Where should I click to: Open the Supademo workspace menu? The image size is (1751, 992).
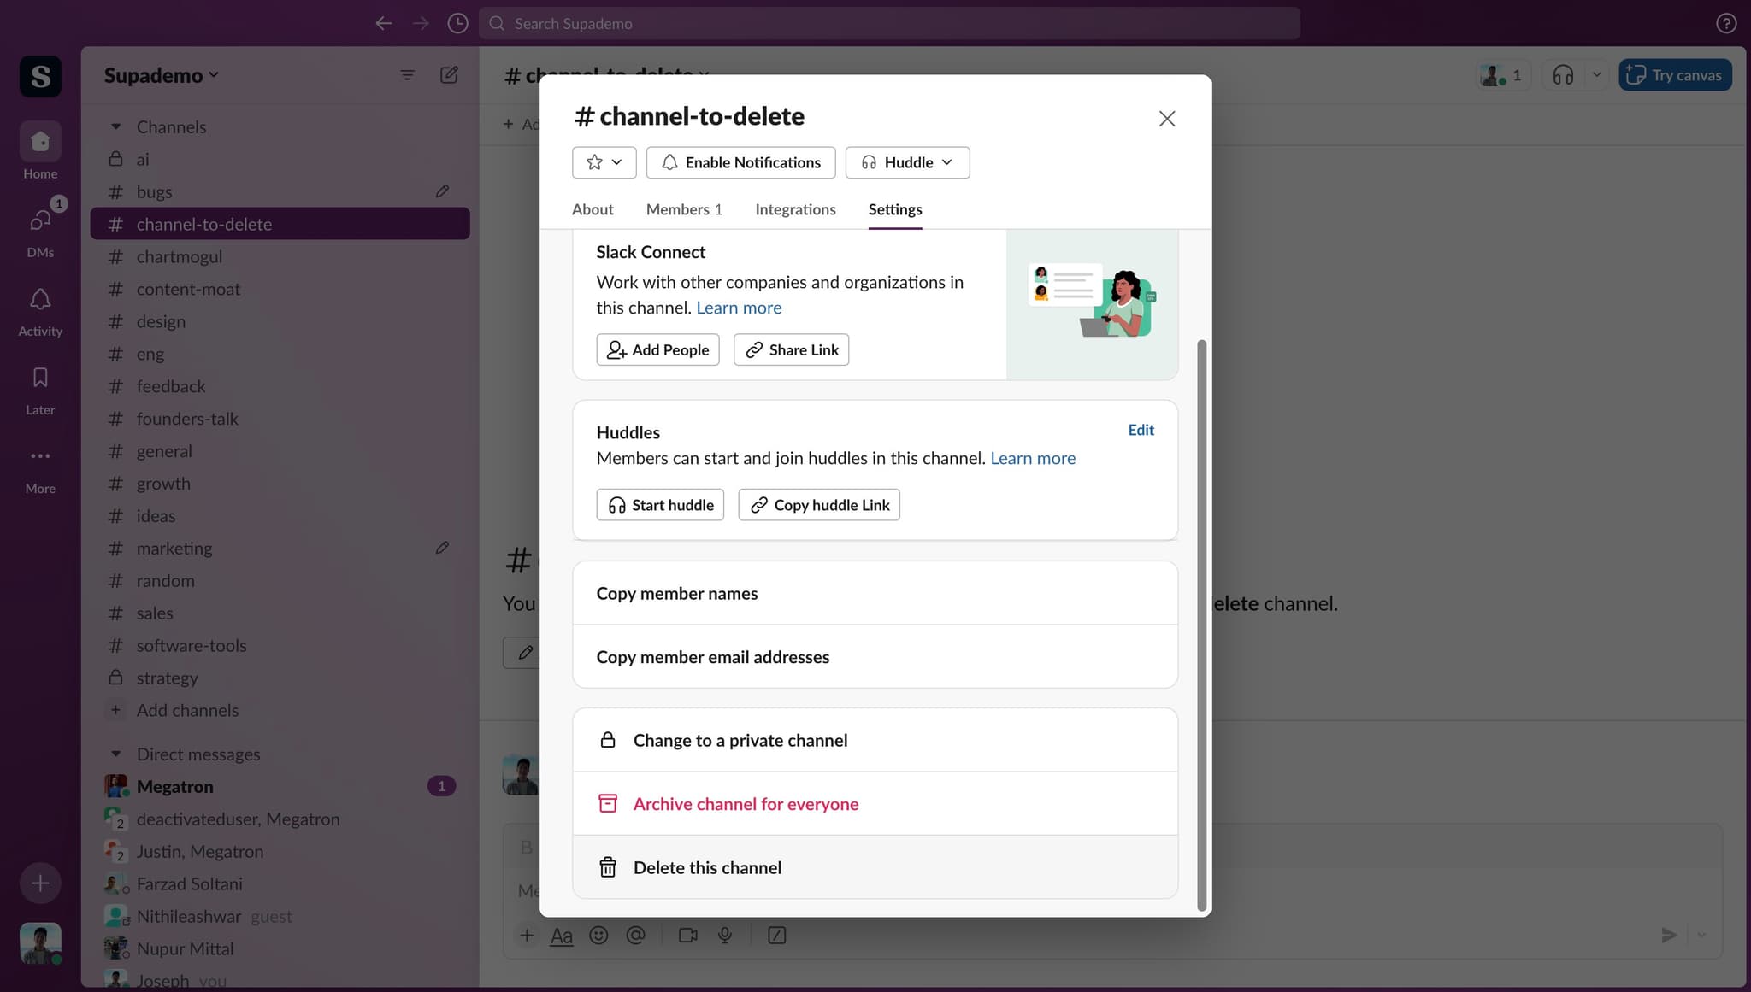click(161, 75)
